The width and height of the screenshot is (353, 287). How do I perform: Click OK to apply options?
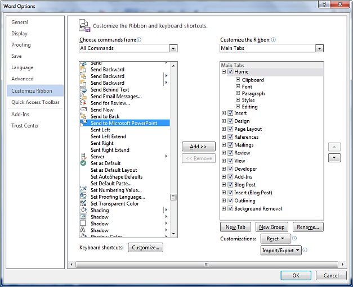point(296,276)
